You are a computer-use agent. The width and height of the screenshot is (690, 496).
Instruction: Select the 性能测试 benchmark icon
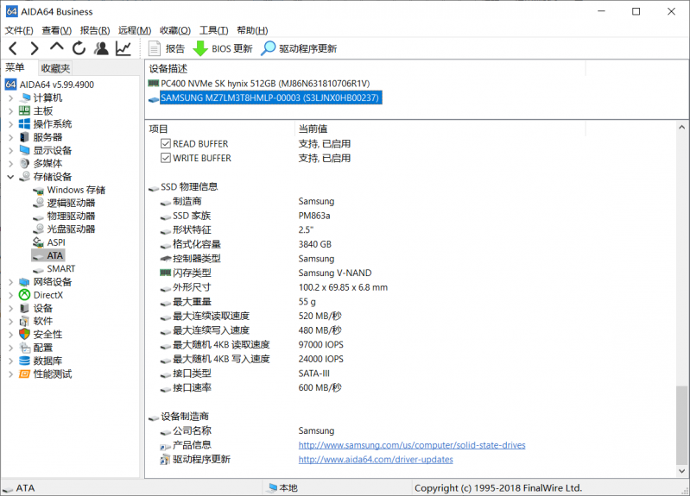pyautogui.click(x=25, y=374)
